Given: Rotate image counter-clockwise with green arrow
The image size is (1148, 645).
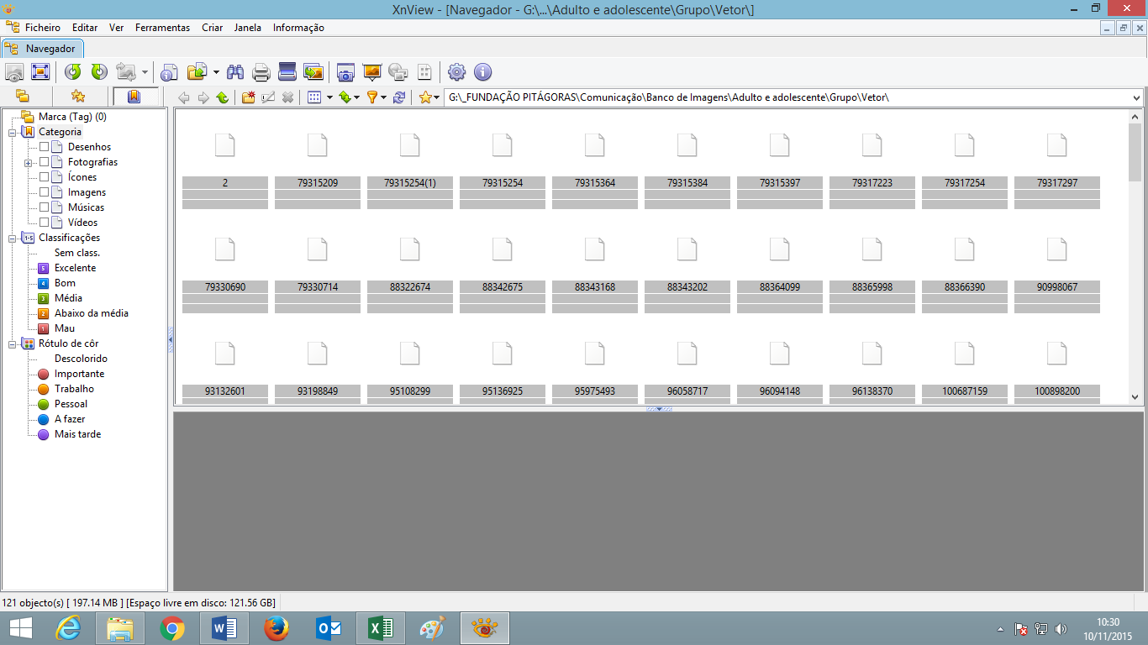Looking at the screenshot, I should click(73, 72).
